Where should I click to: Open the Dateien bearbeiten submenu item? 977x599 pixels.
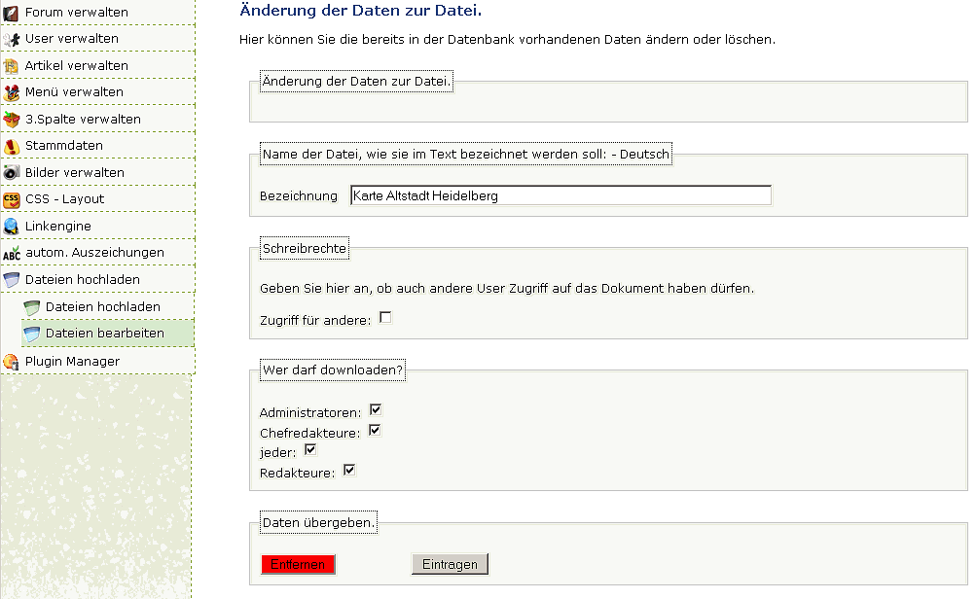click(104, 334)
